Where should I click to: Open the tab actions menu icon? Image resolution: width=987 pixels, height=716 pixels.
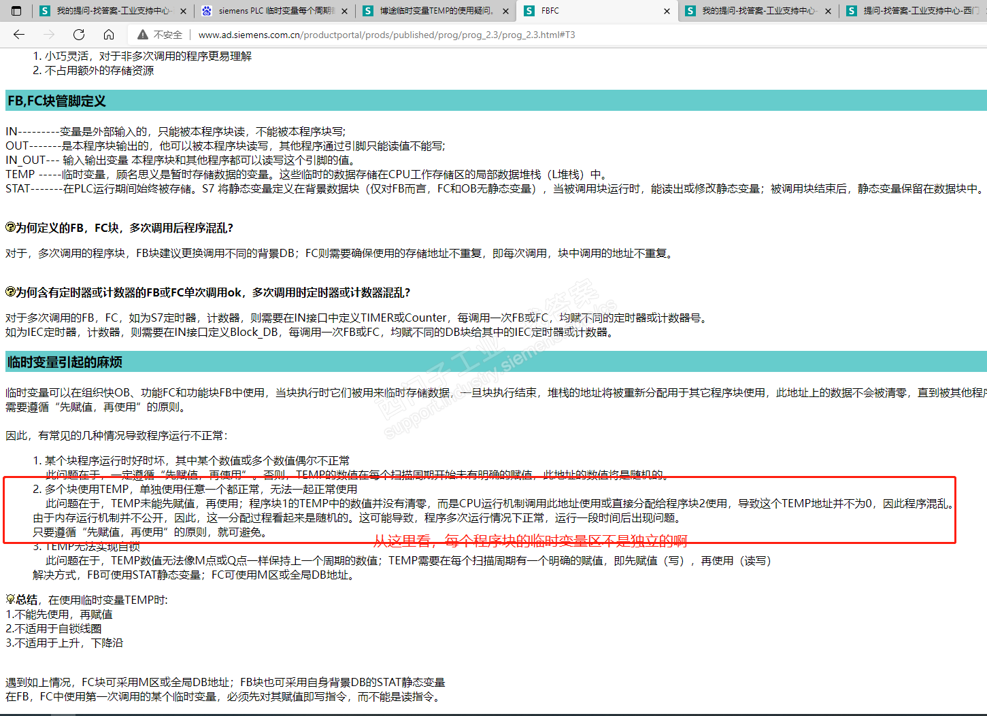[17, 11]
